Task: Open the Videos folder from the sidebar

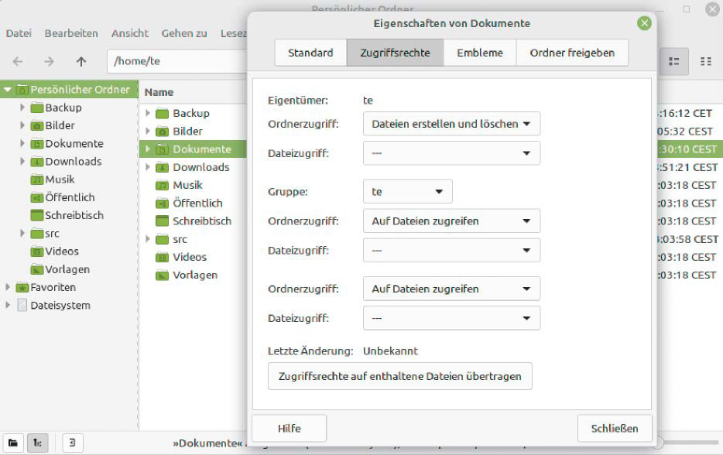Action: 36,251
